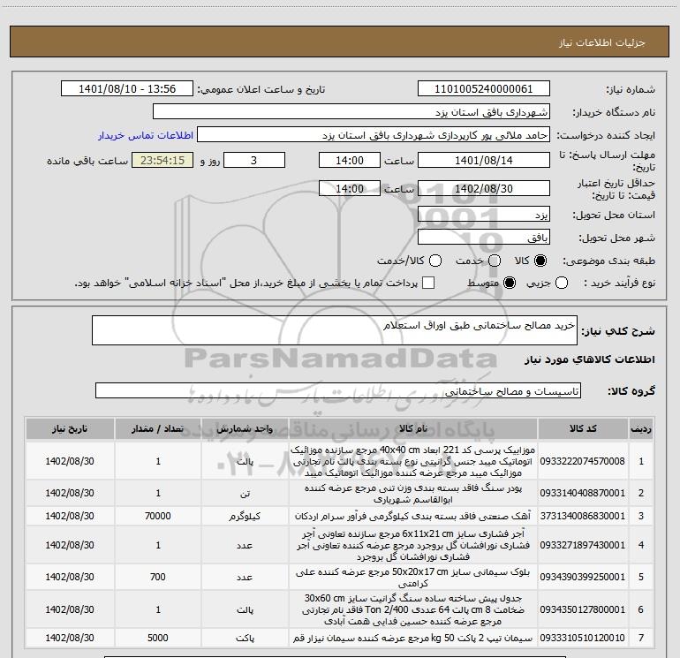
Task: Click the mosaic product name in row 1
Action: [x=413, y=461]
